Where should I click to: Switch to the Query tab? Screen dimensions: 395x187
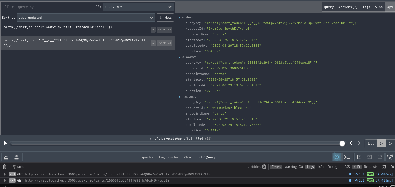click(x=329, y=7)
